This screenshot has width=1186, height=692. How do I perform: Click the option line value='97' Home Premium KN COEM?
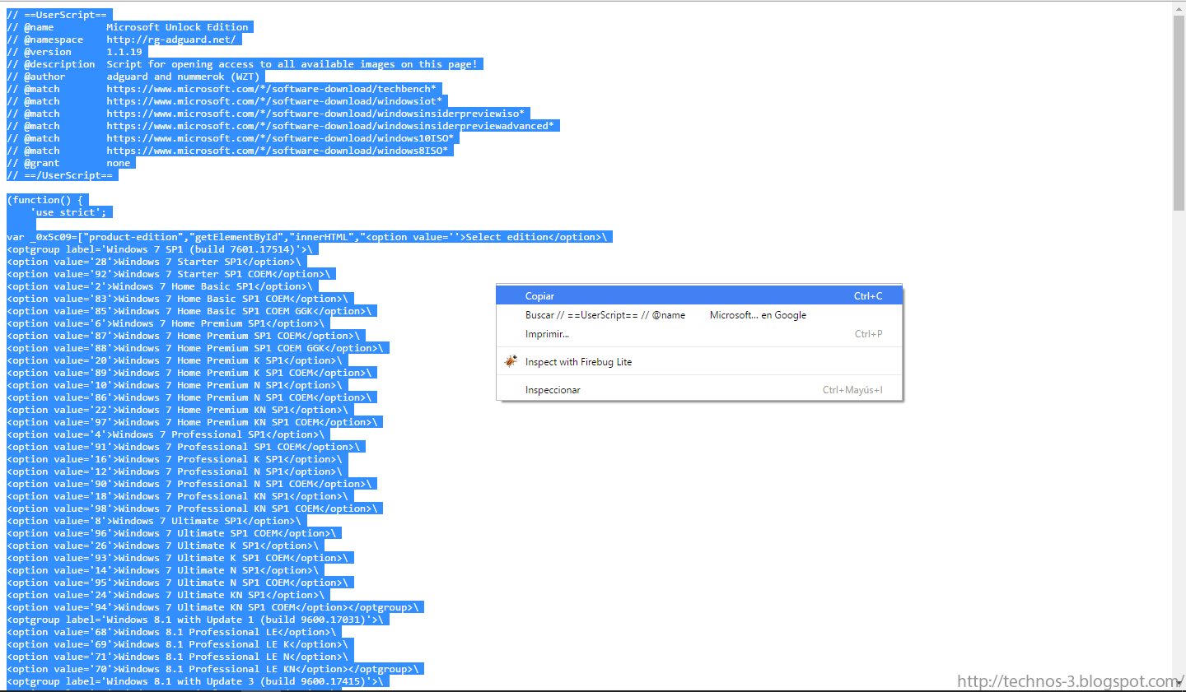tap(192, 422)
